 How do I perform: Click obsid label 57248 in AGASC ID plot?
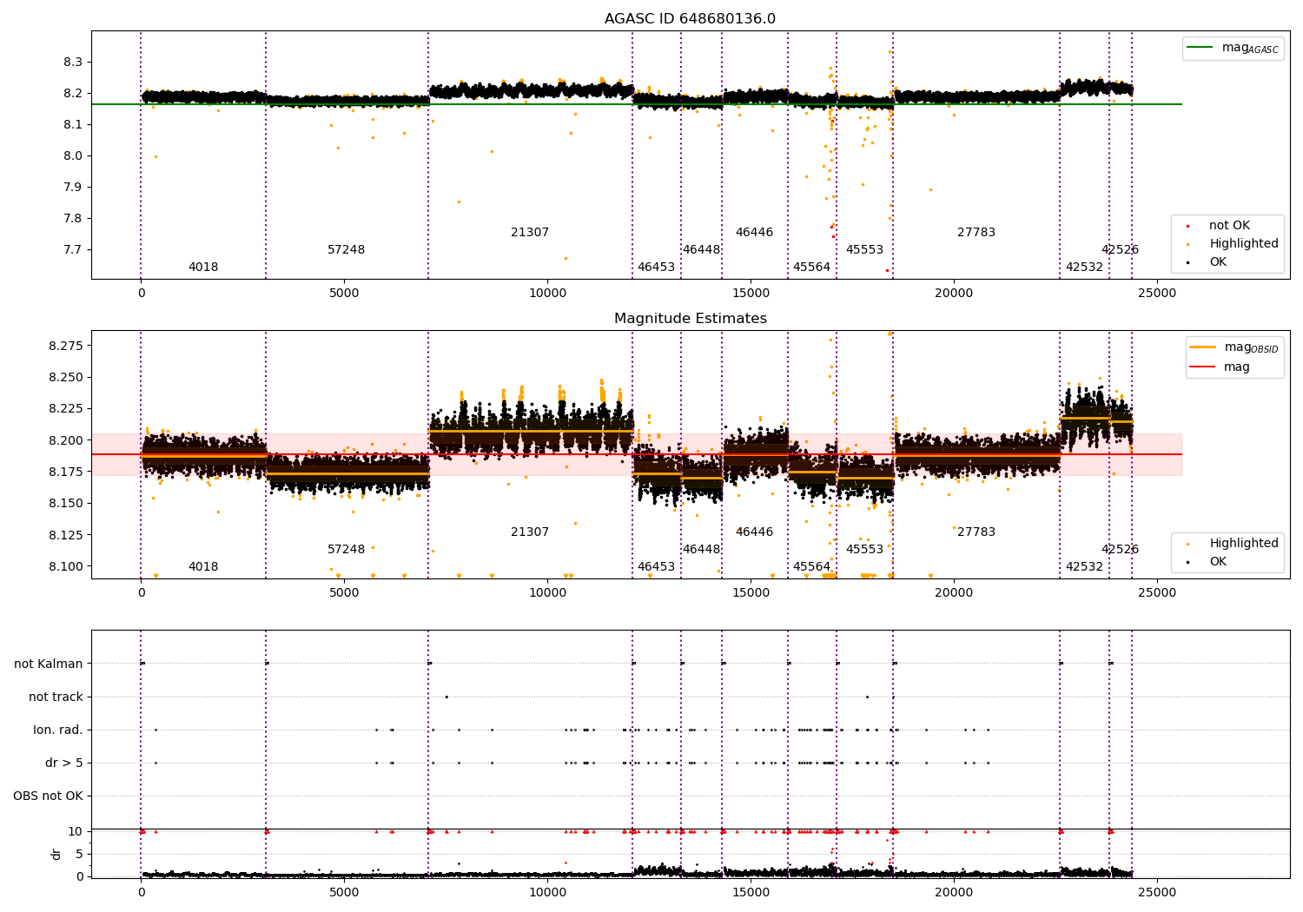coord(346,250)
